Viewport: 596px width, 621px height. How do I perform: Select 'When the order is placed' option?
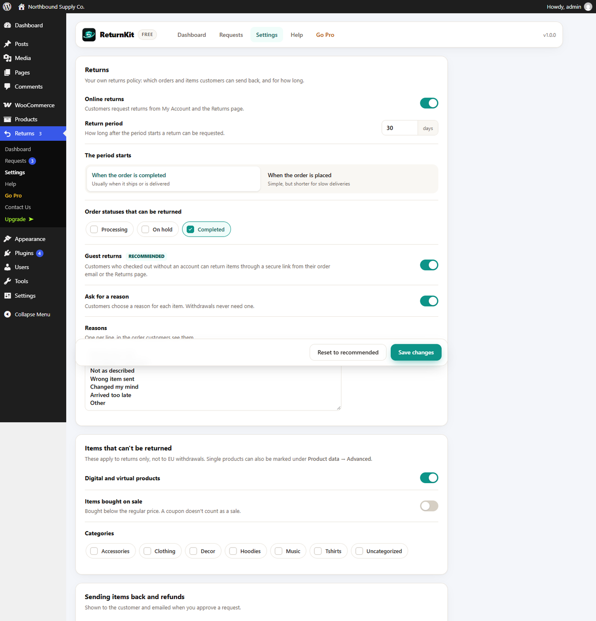(x=349, y=179)
